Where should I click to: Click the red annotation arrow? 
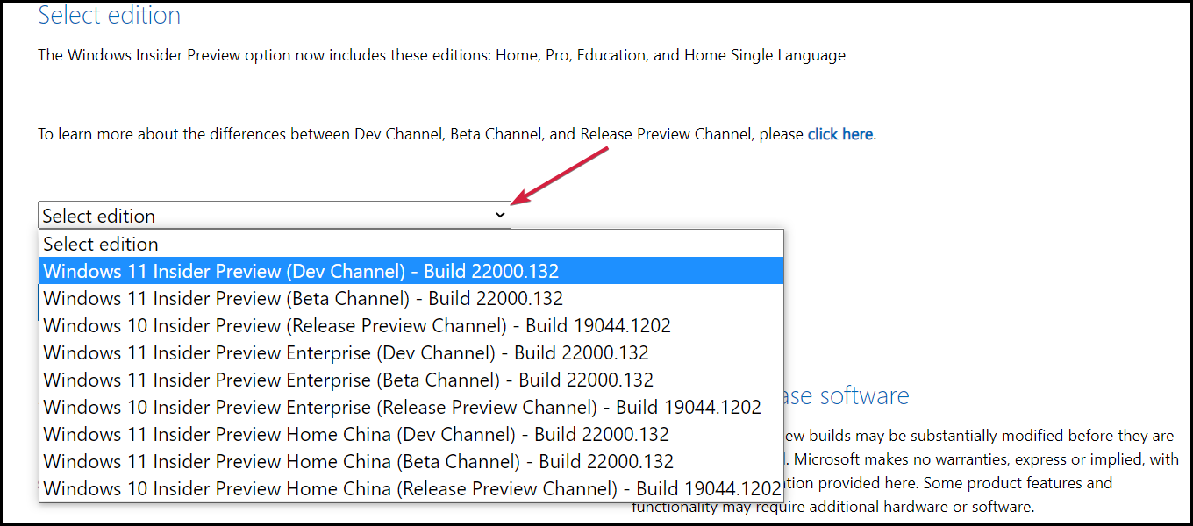tap(561, 174)
